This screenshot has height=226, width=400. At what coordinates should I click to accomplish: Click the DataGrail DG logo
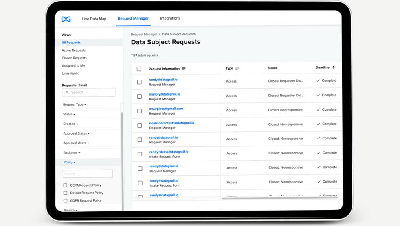click(66, 19)
